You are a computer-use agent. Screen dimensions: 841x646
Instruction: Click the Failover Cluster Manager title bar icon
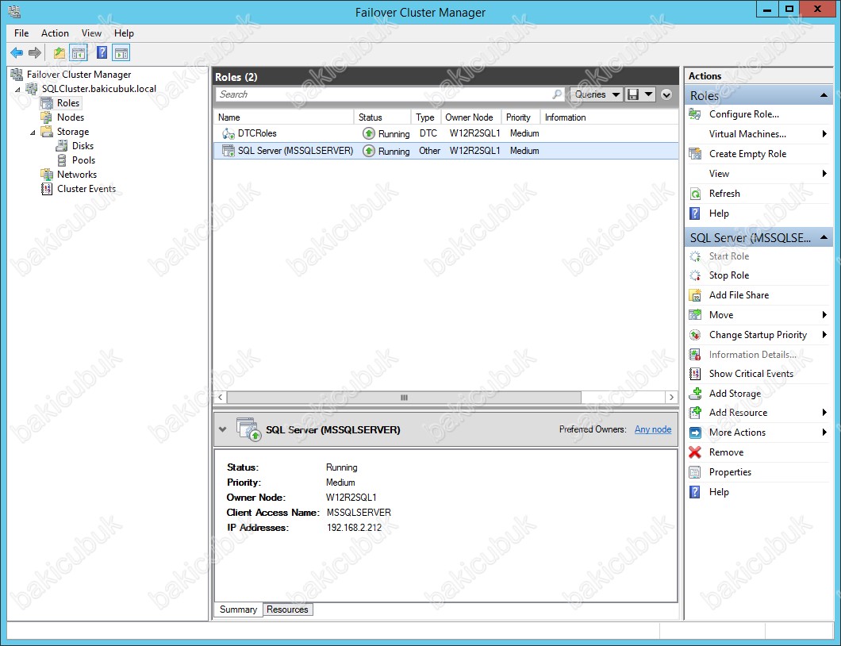pyautogui.click(x=14, y=12)
